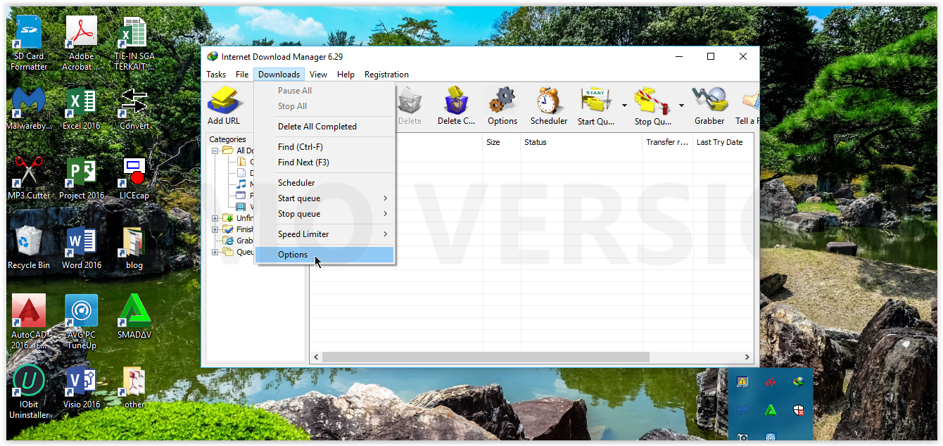This screenshot has width=943, height=446.
Task: Select the blog folder desktop icon
Action: [134, 248]
